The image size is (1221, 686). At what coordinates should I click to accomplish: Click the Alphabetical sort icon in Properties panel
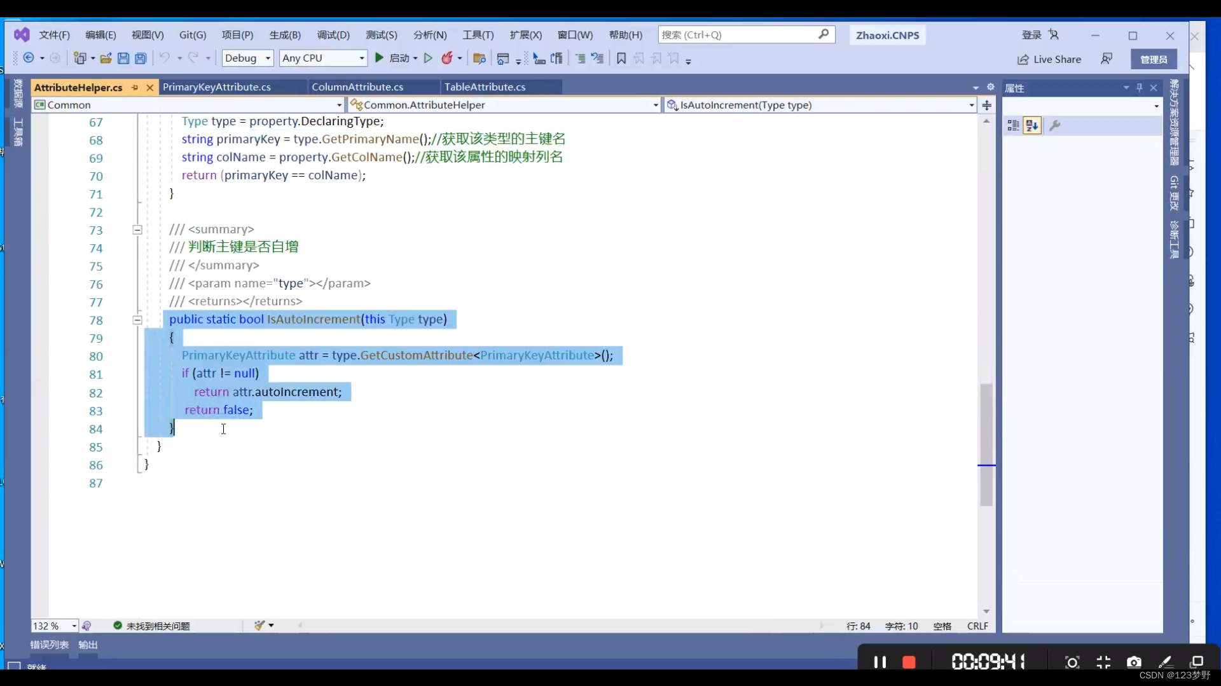(1032, 126)
